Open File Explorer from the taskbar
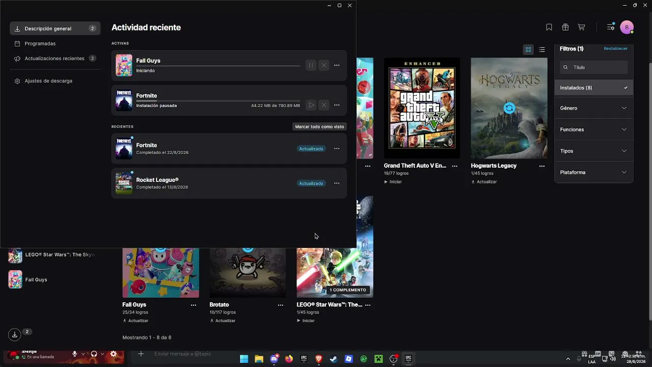 click(x=259, y=359)
